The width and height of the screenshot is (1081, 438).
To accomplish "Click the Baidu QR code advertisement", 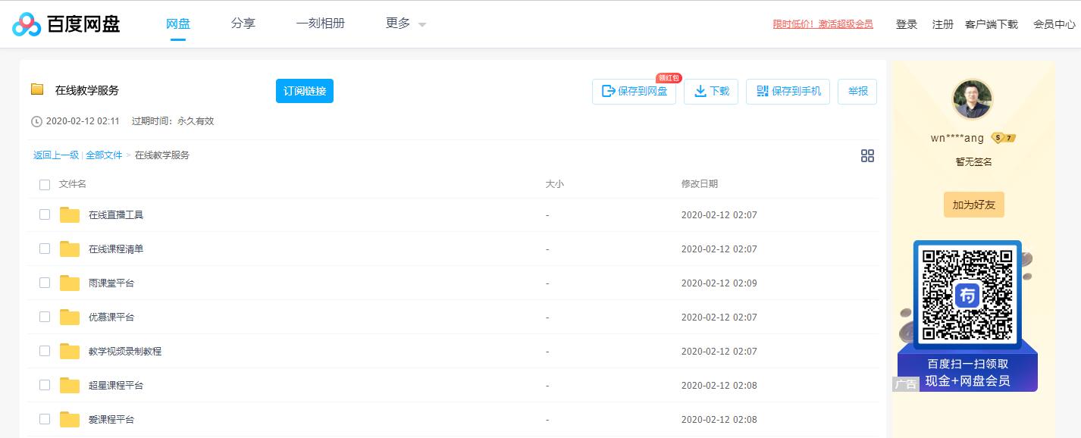I will click(967, 316).
